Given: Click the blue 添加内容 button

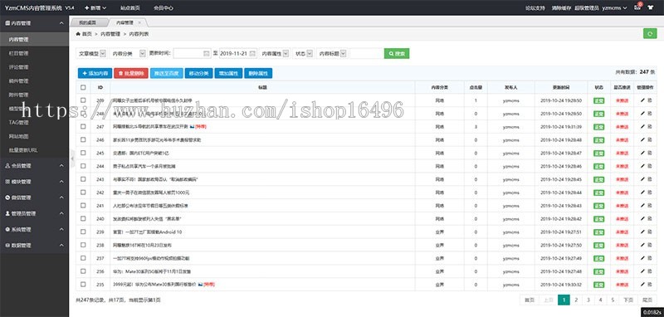Looking at the screenshot, I should point(95,73).
